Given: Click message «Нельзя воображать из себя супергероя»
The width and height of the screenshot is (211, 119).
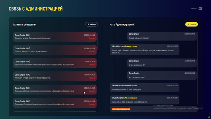Looking at the screenshot, I should [144, 88].
